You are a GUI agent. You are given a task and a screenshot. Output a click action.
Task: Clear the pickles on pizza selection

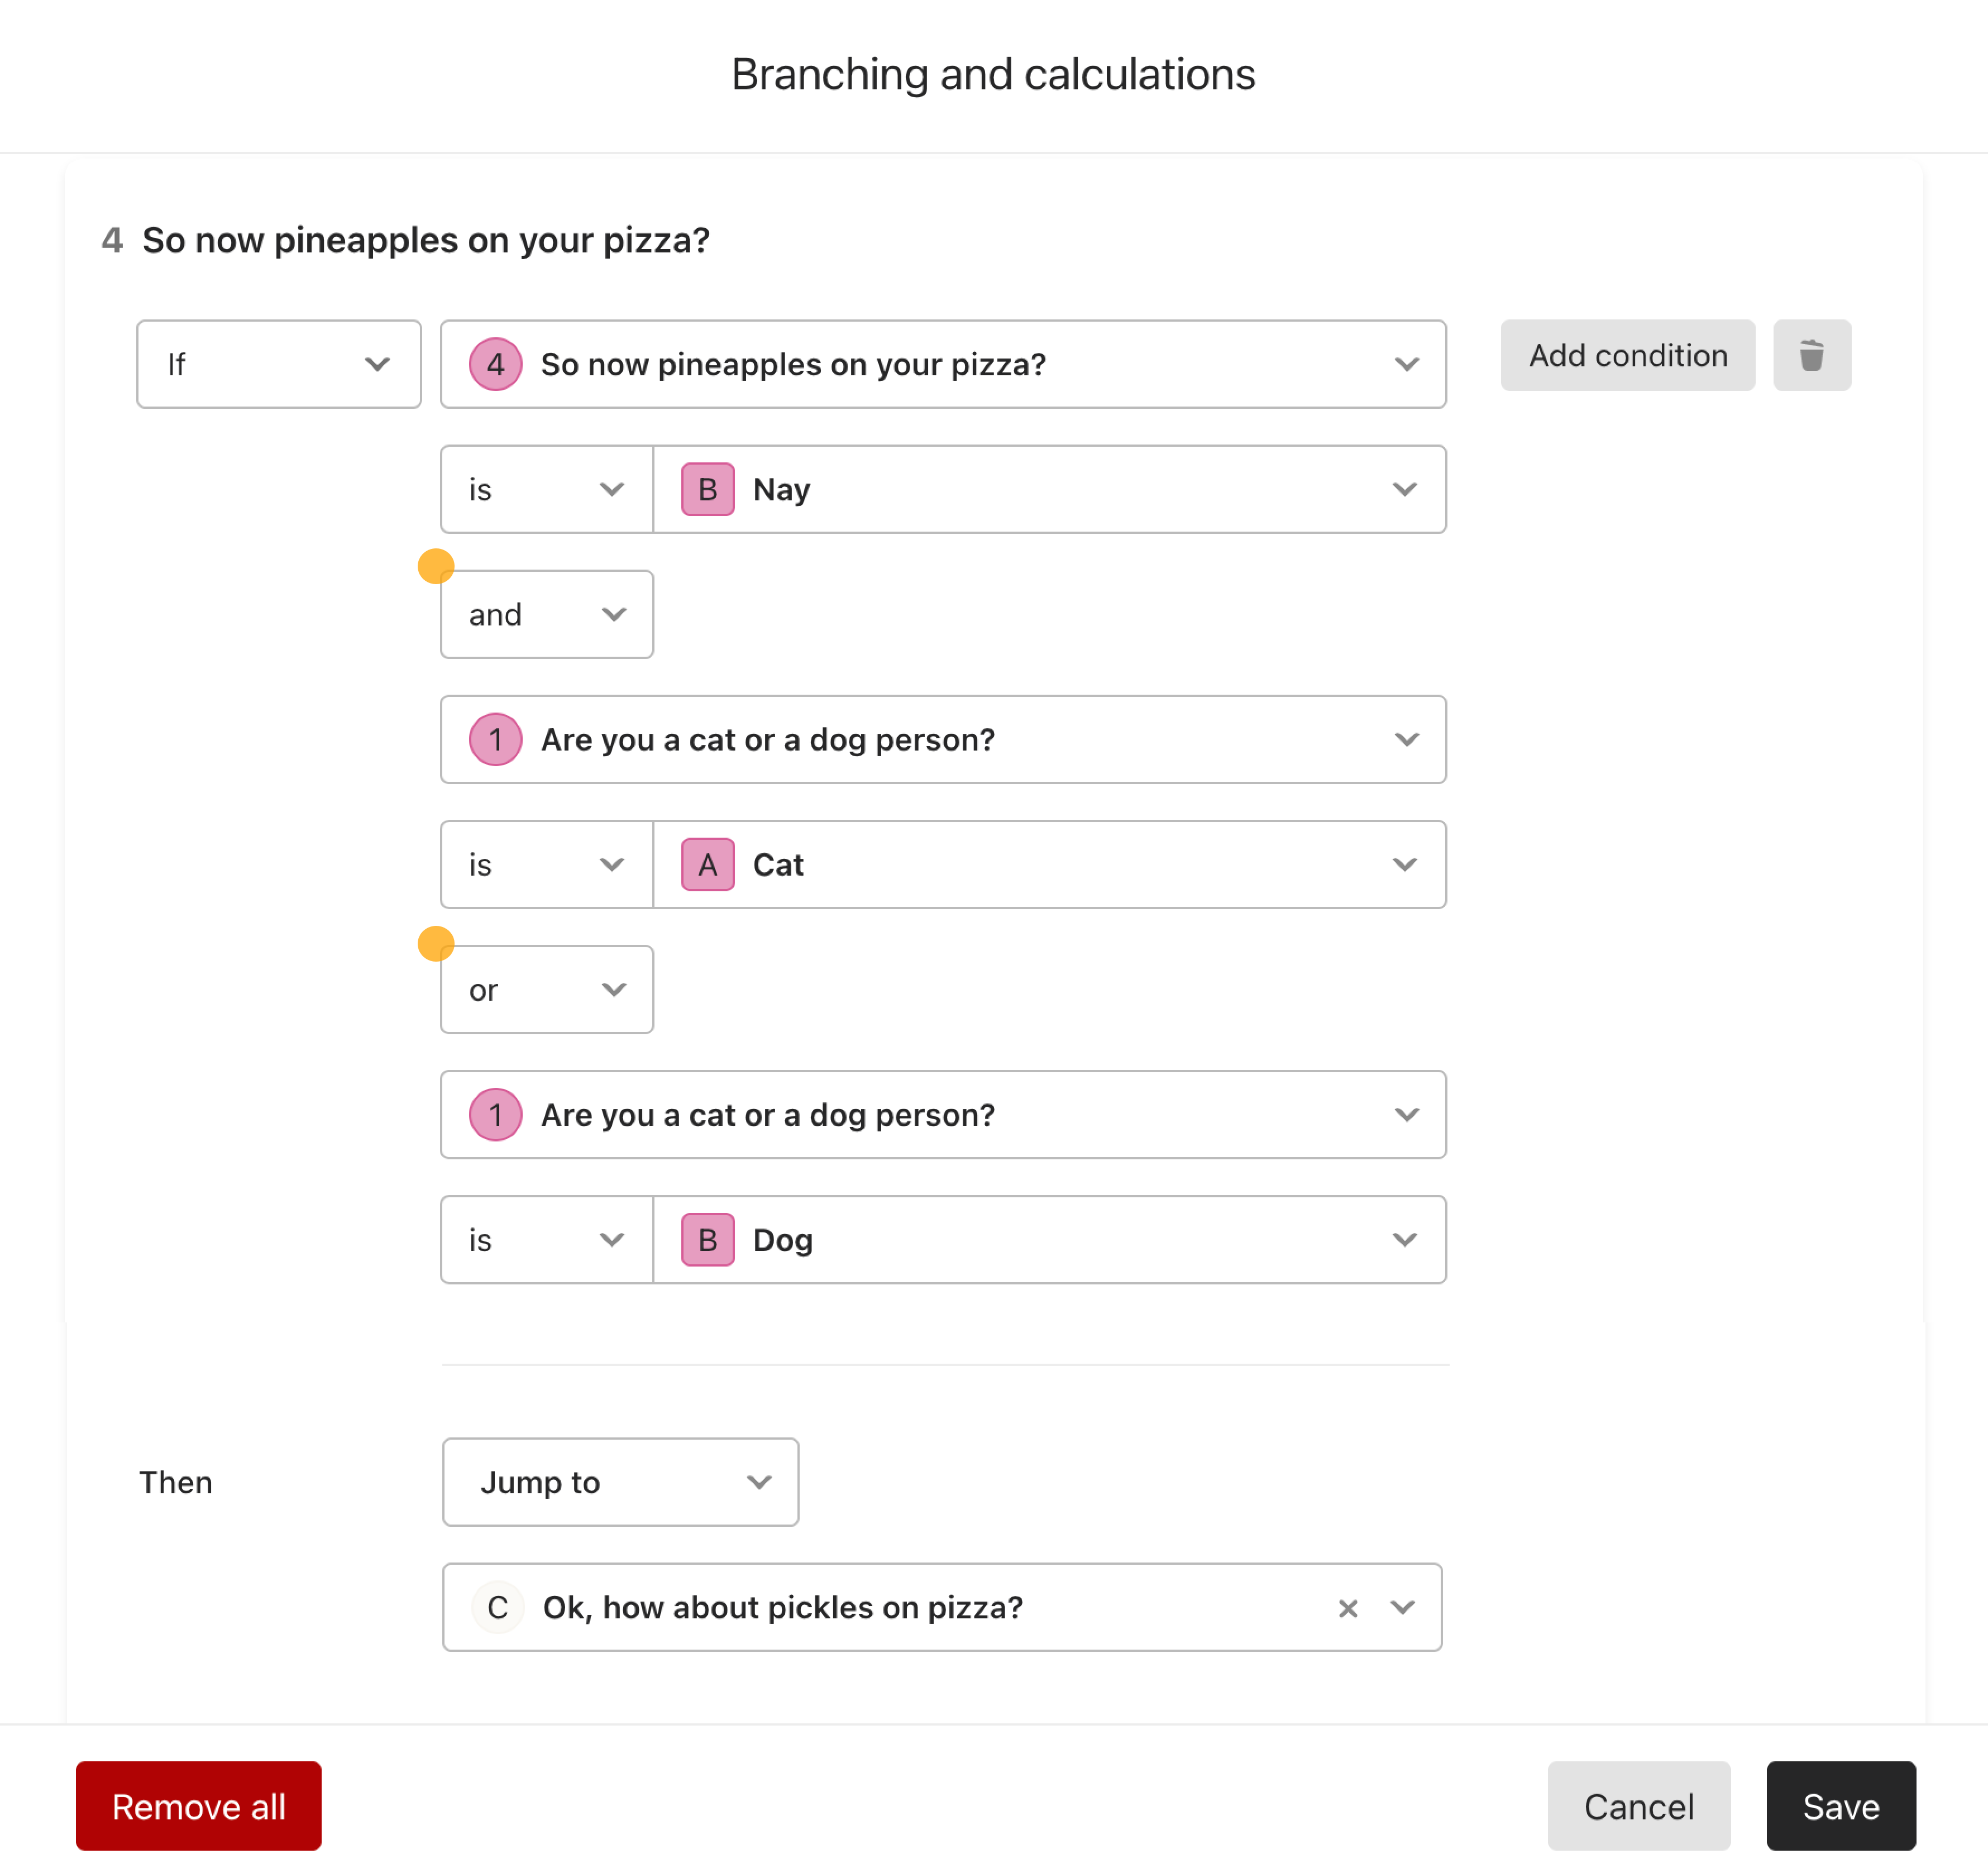pyautogui.click(x=1347, y=1608)
